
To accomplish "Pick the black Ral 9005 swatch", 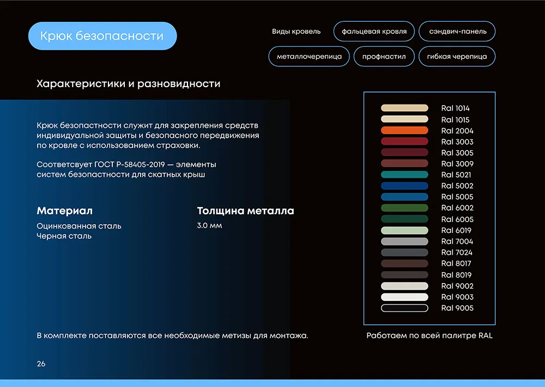I will click(x=404, y=308).
